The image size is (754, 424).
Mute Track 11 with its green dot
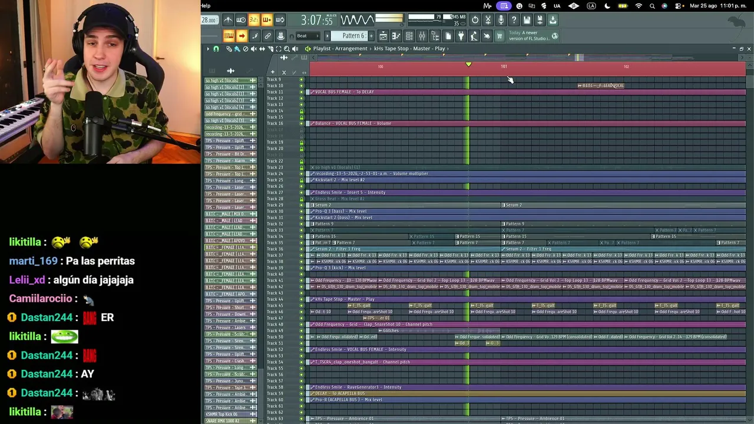(302, 92)
